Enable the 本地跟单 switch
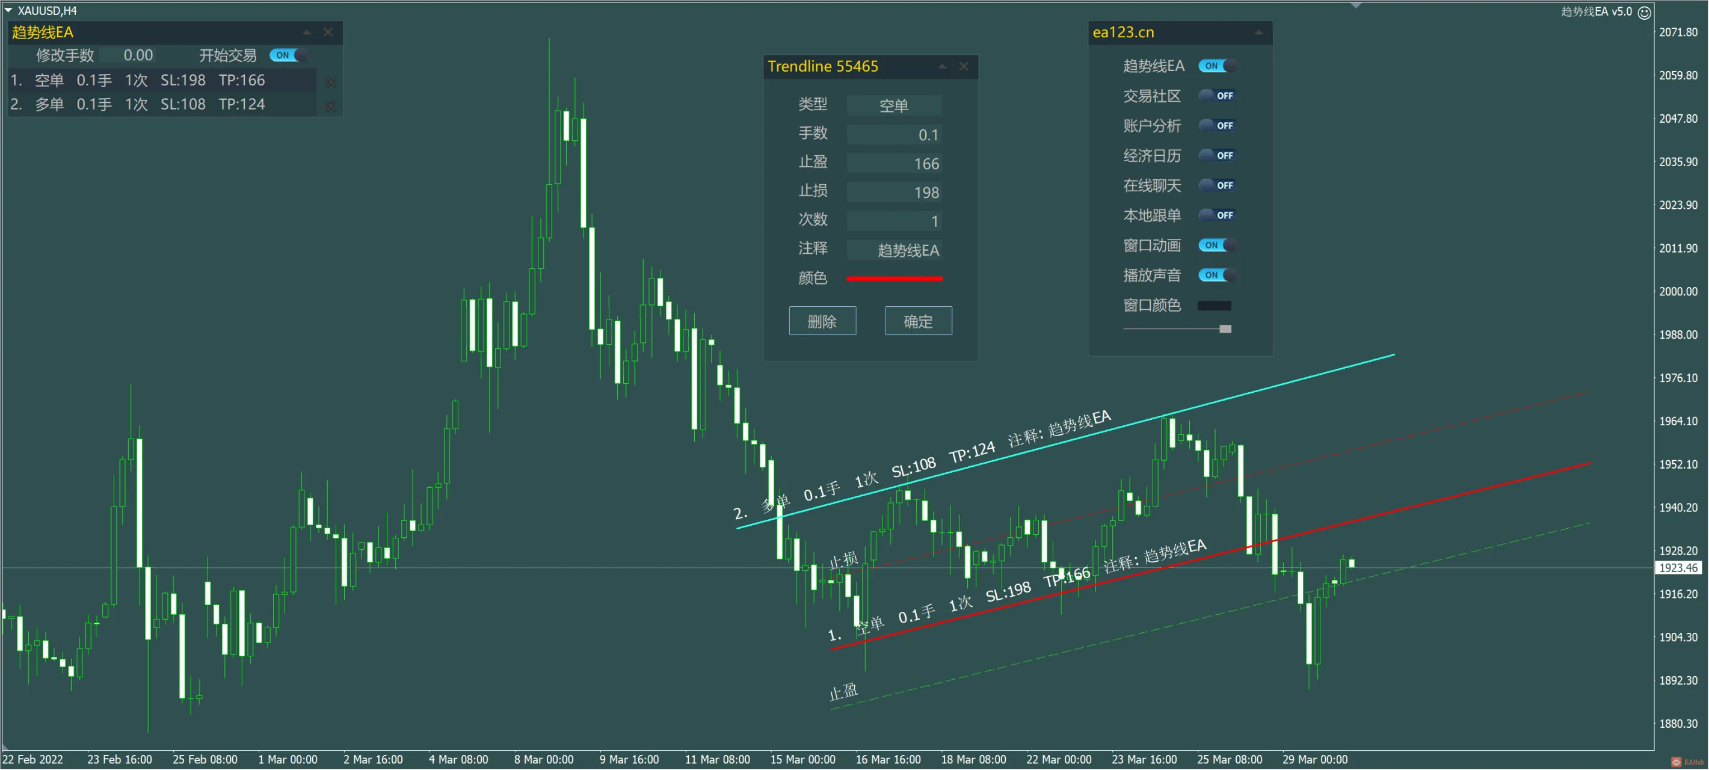Image resolution: width=1709 pixels, height=770 pixels. [1217, 215]
